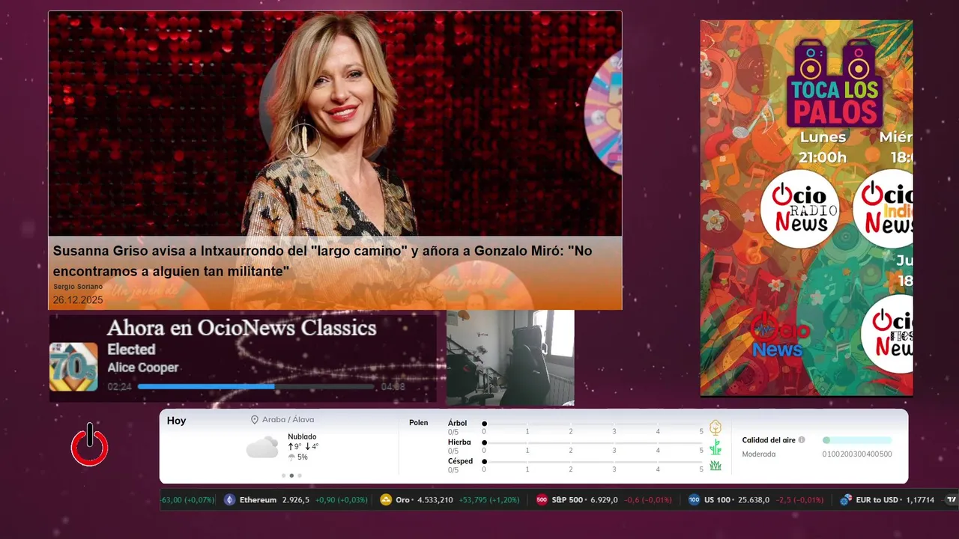This screenshot has height=539, width=959.
Task: Click the elapsed time 02:24
Action: click(x=119, y=387)
